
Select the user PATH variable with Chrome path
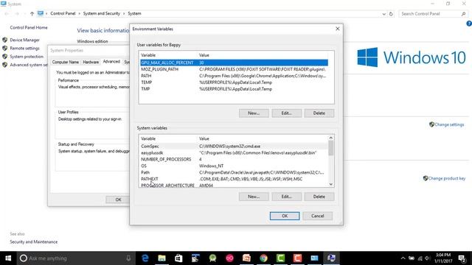(x=235, y=76)
